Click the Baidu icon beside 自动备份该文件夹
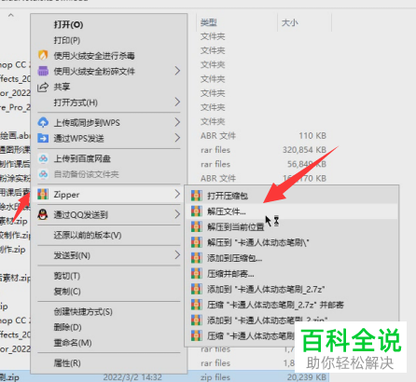Screen dimensions: 416x382 pyautogui.click(x=43, y=174)
